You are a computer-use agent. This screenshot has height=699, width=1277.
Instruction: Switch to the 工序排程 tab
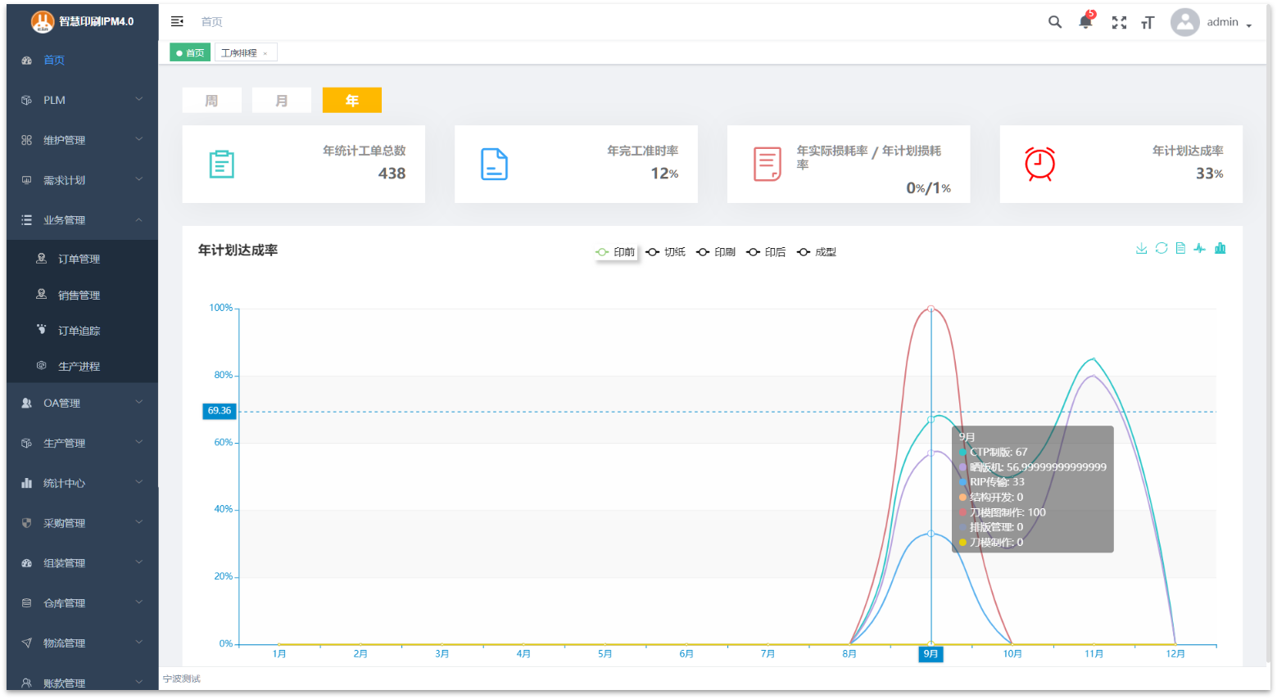tap(239, 53)
